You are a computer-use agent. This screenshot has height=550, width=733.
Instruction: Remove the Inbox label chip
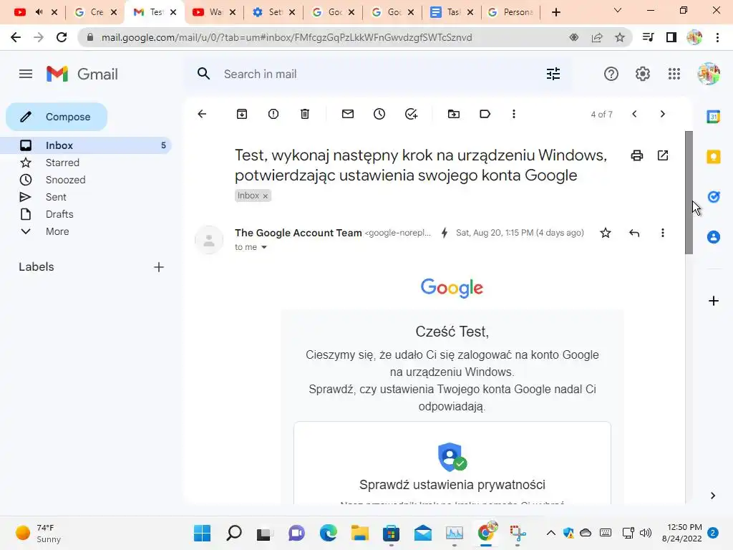[x=265, y=196]
